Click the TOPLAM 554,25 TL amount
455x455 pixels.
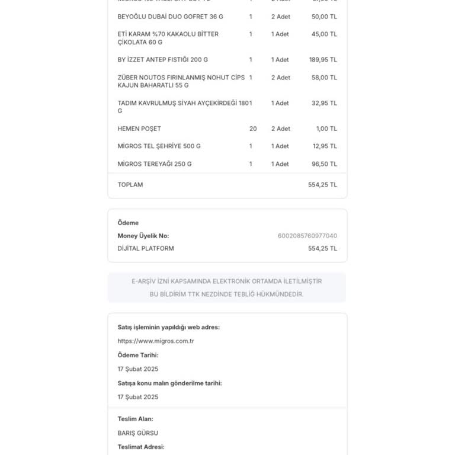pos(322,185)
